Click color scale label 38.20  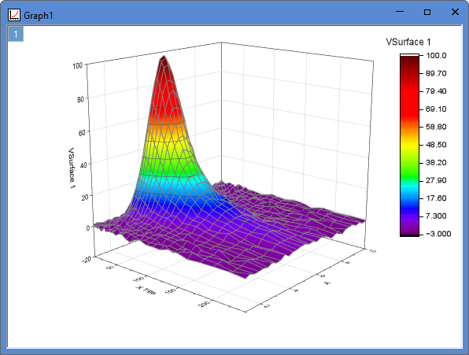436,162
